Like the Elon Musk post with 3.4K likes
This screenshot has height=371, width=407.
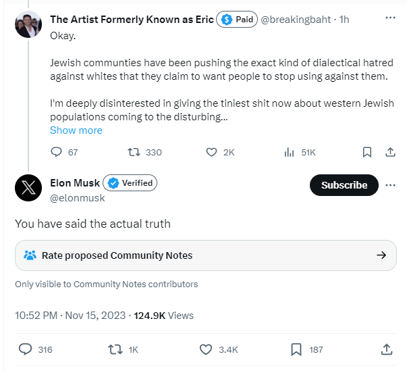207,349
